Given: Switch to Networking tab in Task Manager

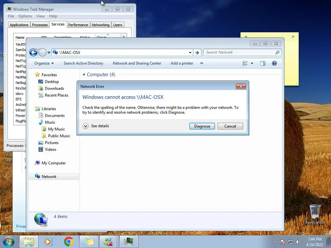Looking at the screenshot, I should (x=101, y=25).
